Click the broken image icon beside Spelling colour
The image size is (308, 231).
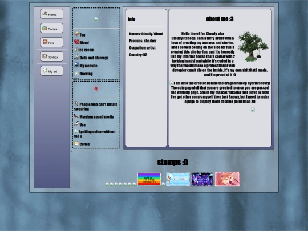[x=76, y=131]
